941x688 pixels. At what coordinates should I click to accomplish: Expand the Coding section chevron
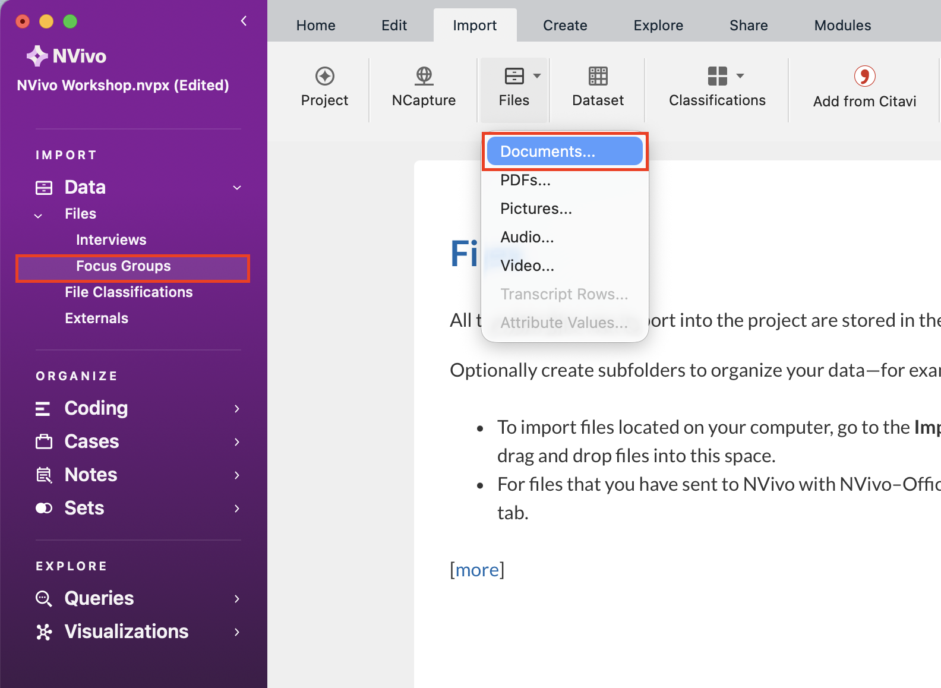(237, 409)
